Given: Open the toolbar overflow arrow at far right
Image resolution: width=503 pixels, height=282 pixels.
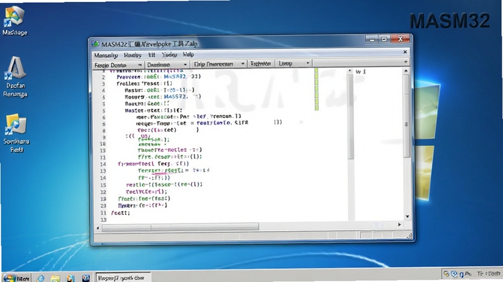Looking at the screenshot, I should click(x=406, y=62).
